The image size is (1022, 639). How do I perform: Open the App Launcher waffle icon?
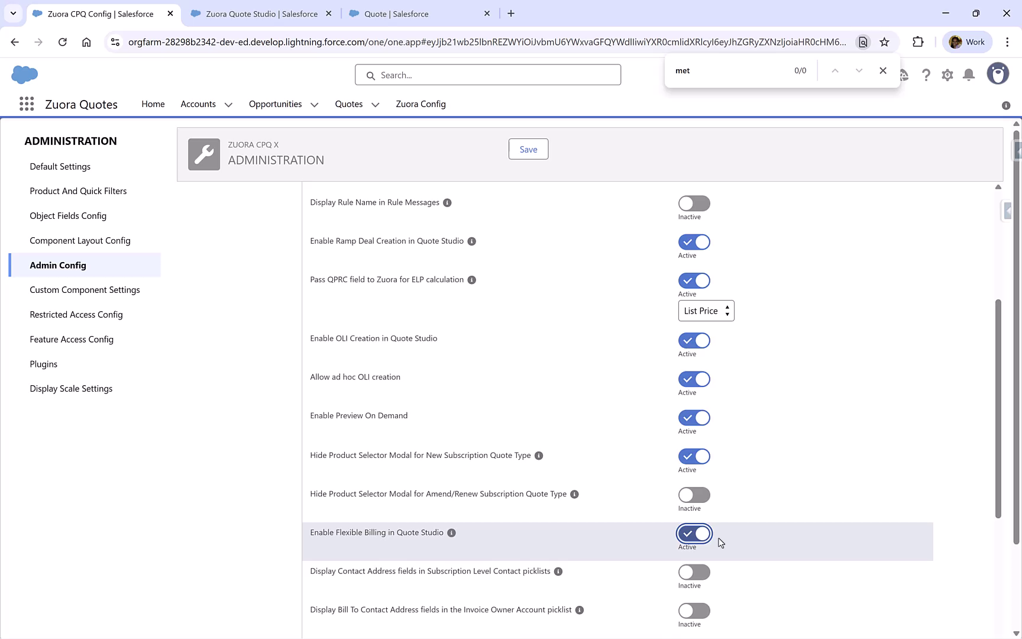click(x=27, y=104)
